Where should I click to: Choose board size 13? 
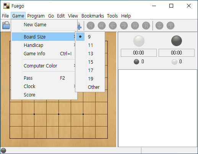pos(90,53)
